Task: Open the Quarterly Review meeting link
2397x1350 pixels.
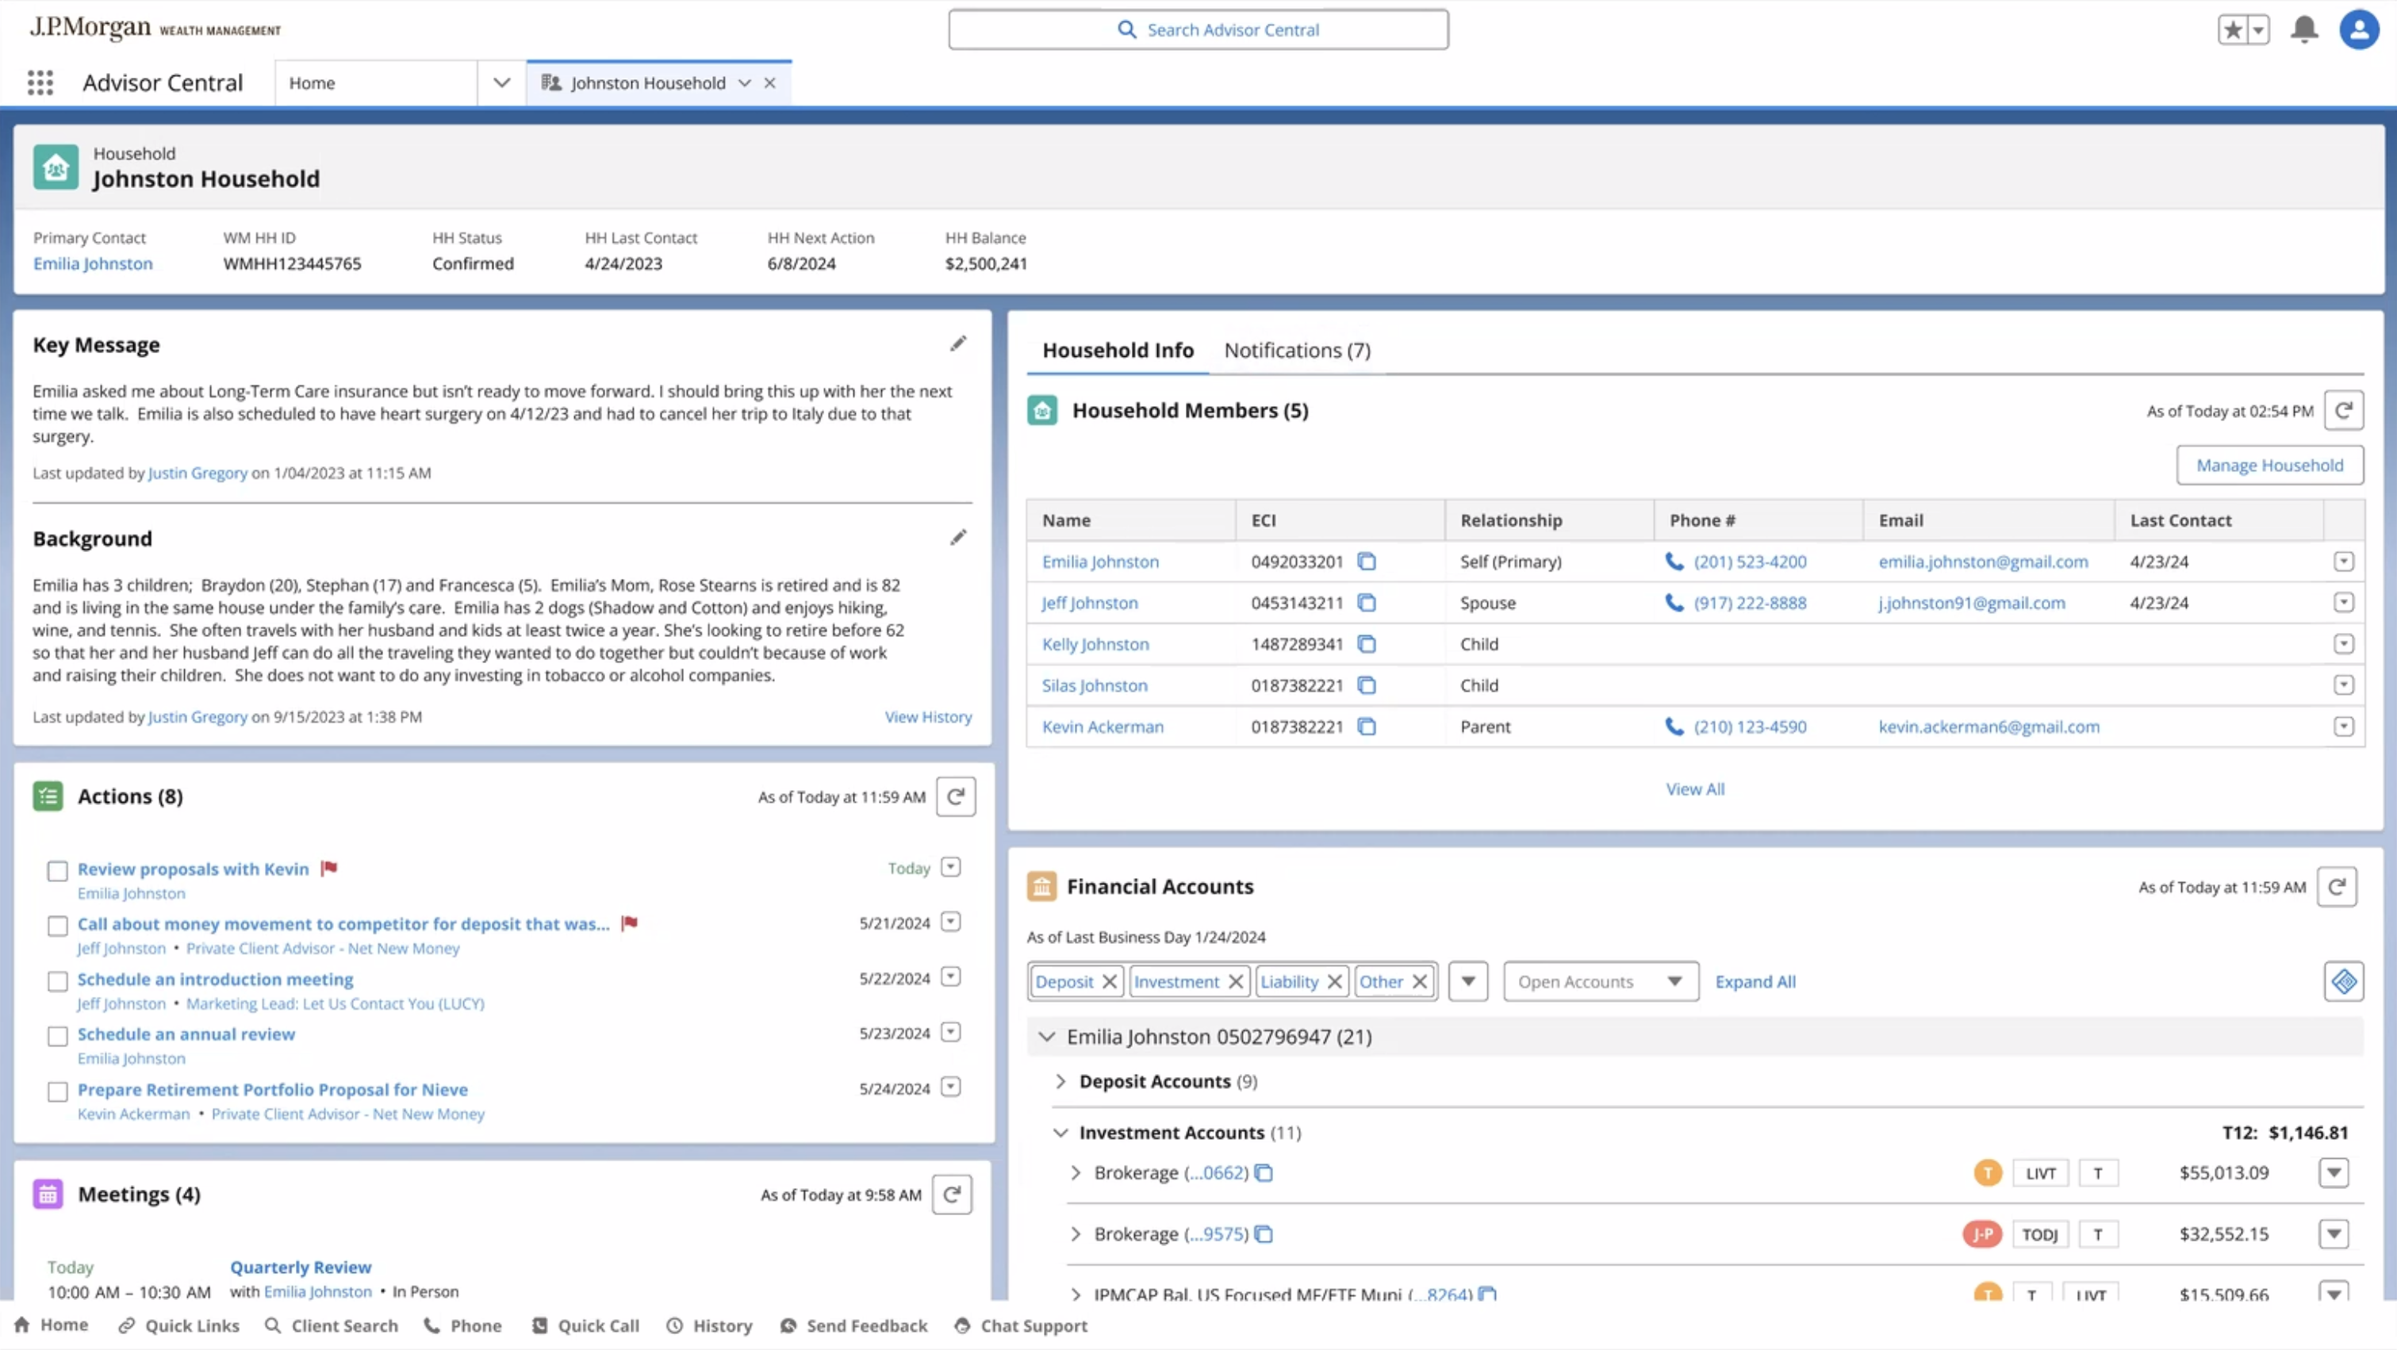Action: pos(301,1268)
